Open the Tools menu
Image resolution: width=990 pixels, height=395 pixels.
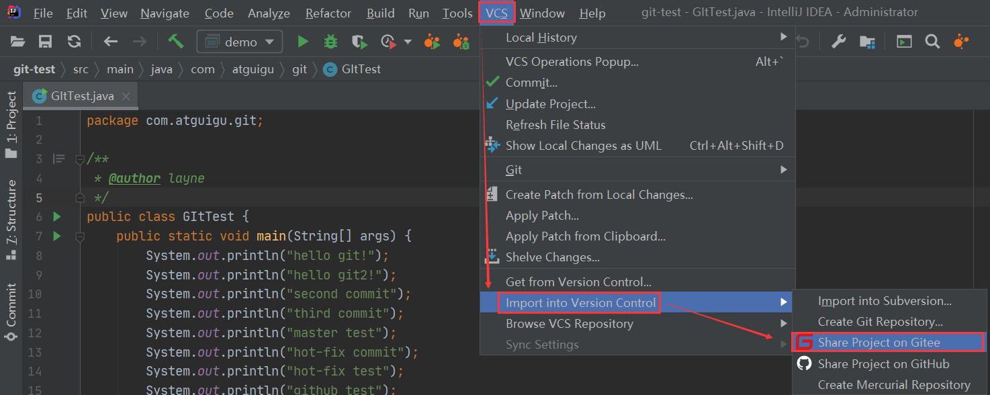point(457,13)
